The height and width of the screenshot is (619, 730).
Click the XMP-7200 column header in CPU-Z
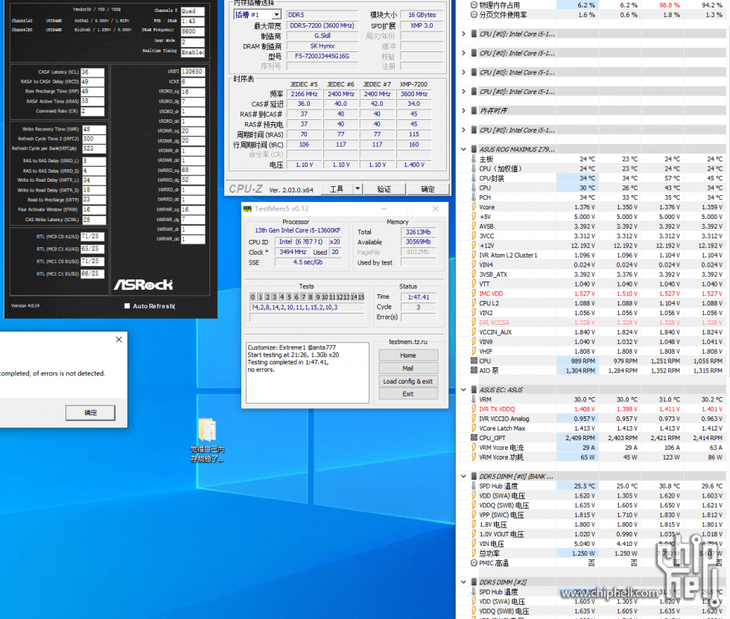pos(413,84)
